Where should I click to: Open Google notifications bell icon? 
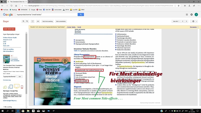191,15
